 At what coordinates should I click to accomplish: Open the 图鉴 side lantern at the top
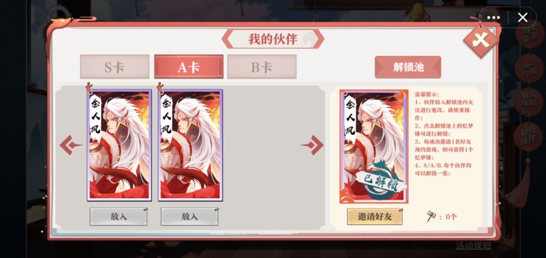click(530, 35)
